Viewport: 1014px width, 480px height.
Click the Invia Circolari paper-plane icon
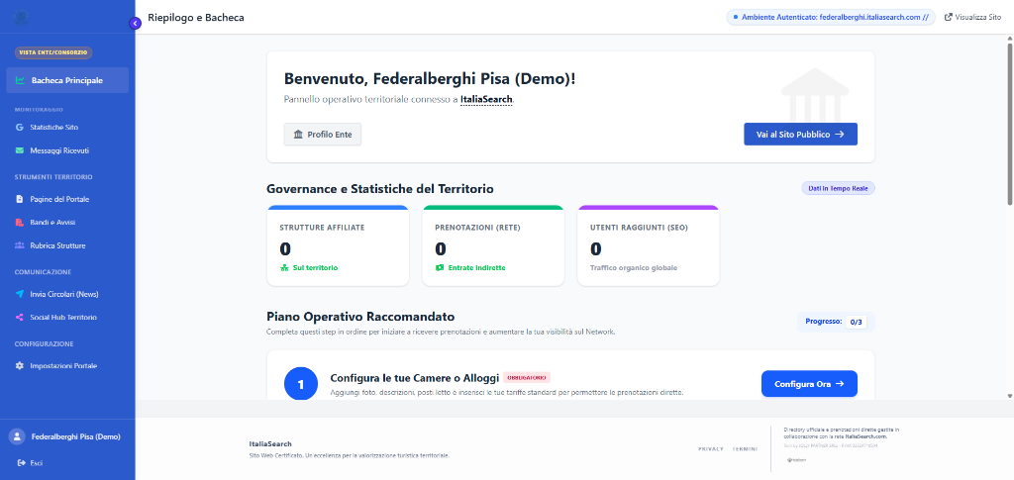click(20, 294)
